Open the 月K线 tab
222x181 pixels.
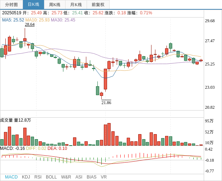click(76, 5)
